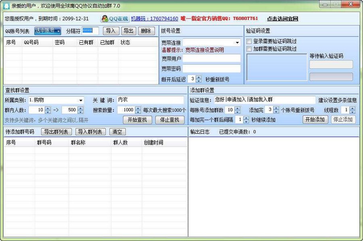Open the 宽带连接 broadband connection dropdown

click(238, 42)
